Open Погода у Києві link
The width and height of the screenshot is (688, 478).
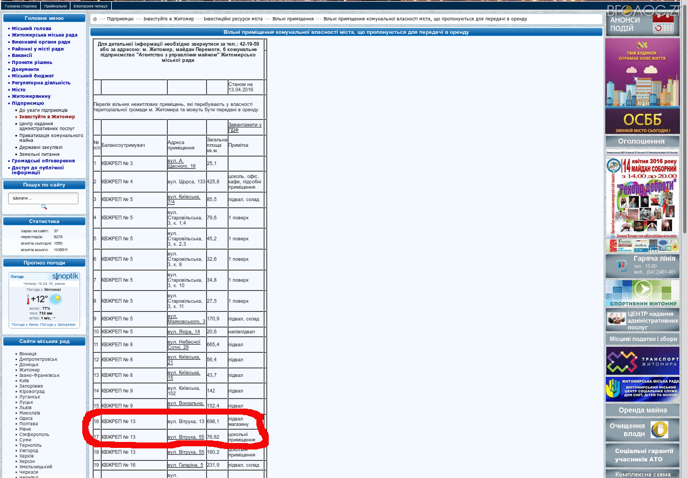[24, 324]
